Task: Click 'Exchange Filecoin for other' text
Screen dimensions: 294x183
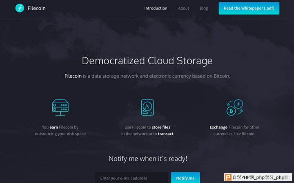Action: pos(234,127)
